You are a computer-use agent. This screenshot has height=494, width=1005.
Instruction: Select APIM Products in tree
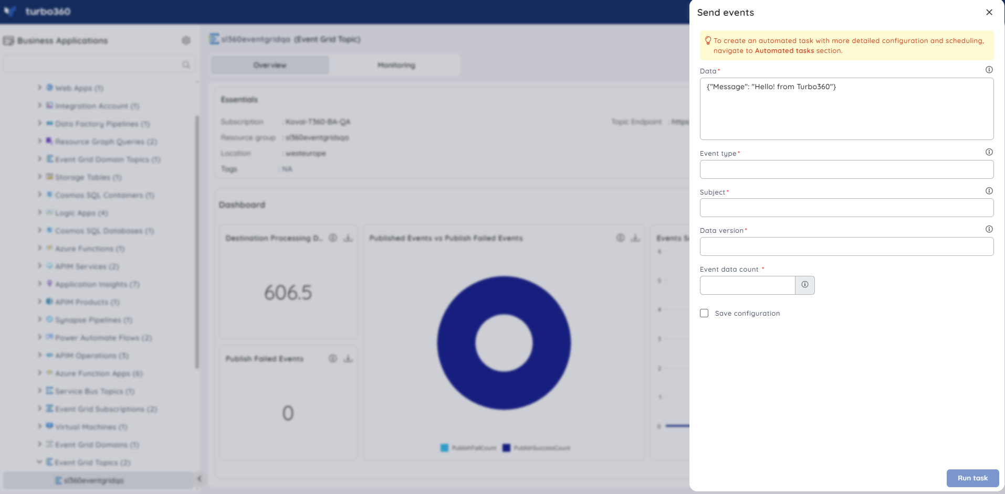pyautogui.click(x=87, y=302)
